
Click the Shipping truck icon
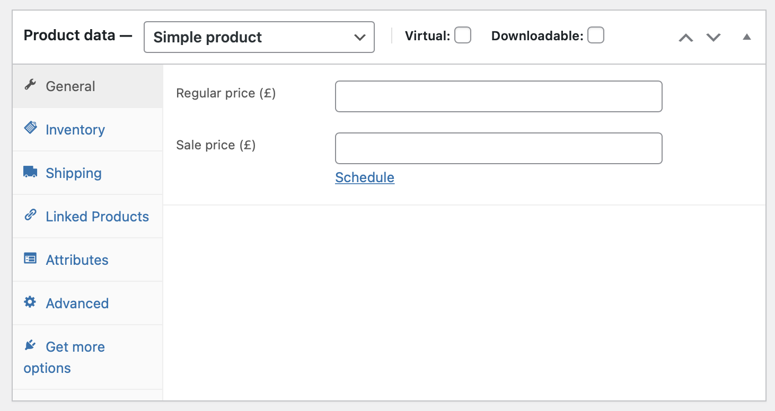[x=30, y=172]
